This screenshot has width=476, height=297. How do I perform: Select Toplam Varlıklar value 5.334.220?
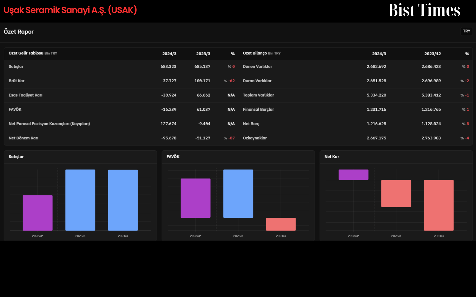click(x=376, y=95)
